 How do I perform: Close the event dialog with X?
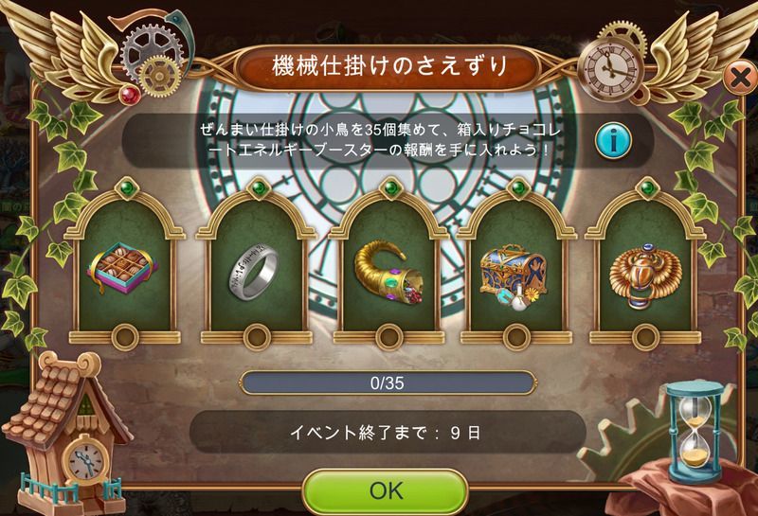740,78
